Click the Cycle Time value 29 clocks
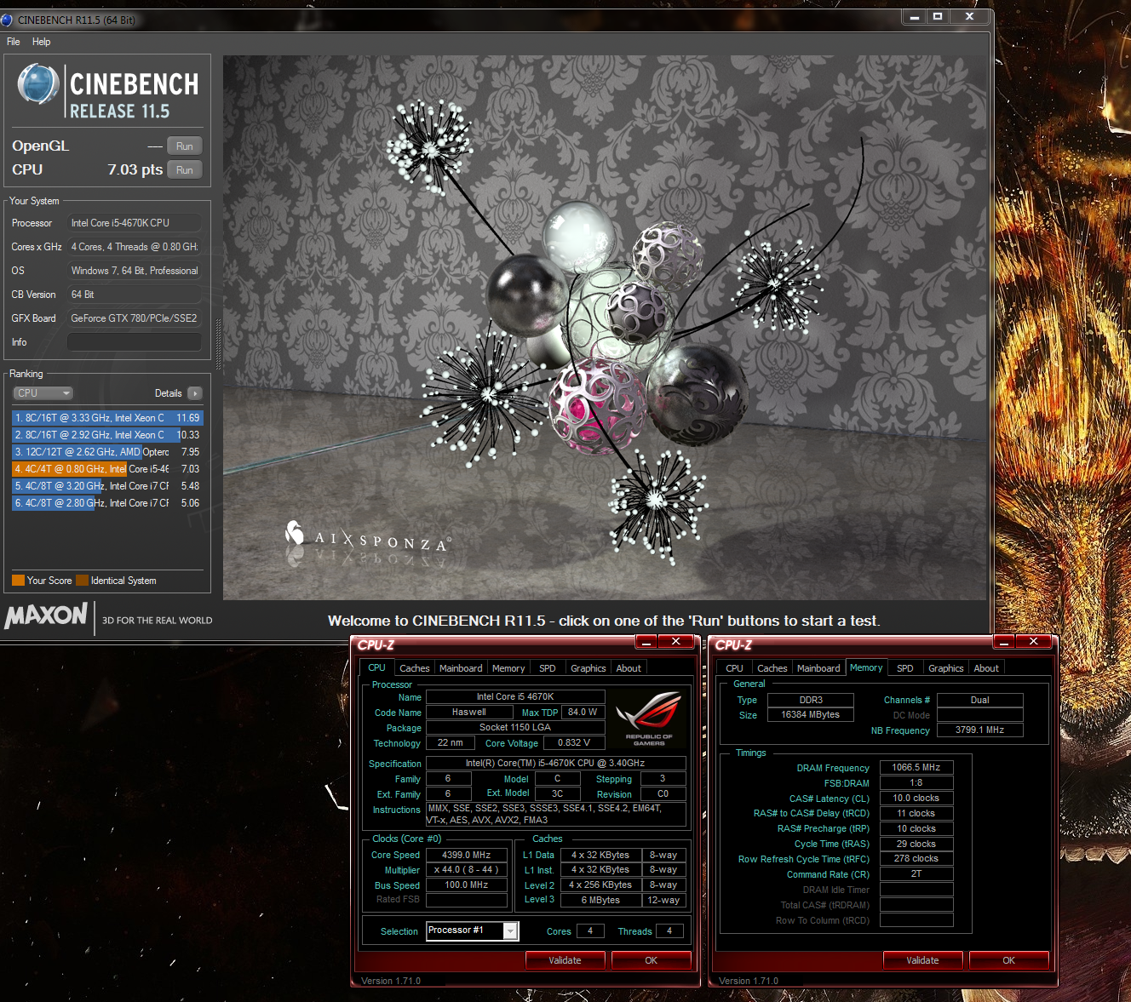 (x=916, y=845)
